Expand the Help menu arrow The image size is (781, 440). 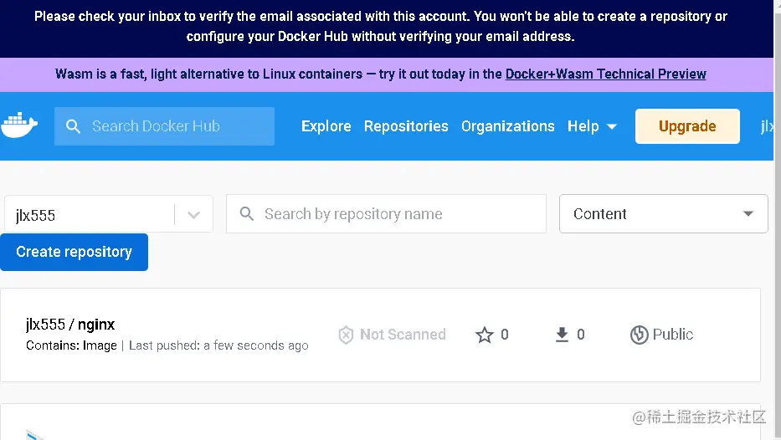[612, 126]
